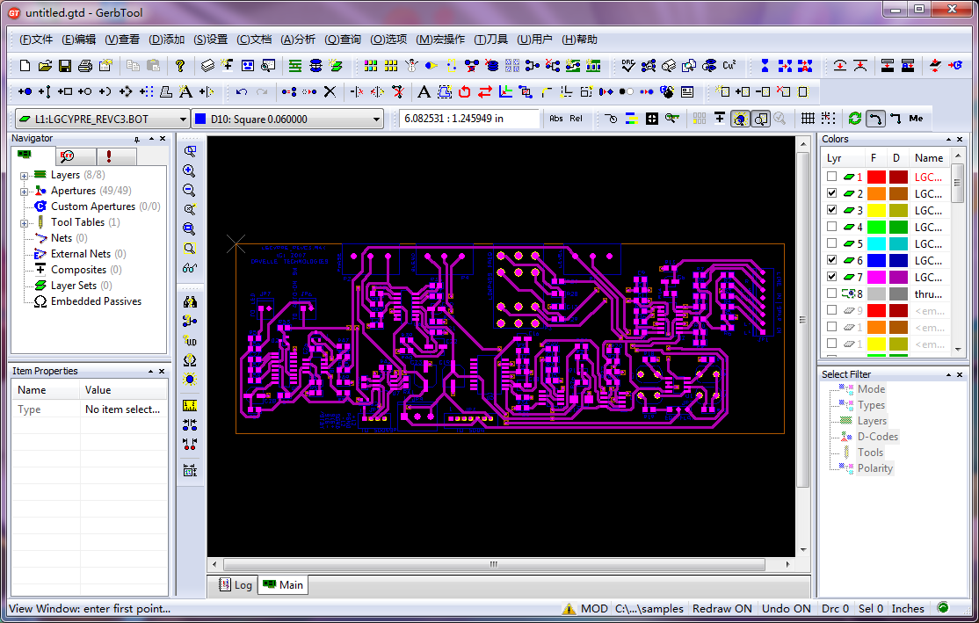The height and width of the screenshot is (623, 979).
Task: Uncheck the layer 6 visibility checkbox
Action: [831, 260]
